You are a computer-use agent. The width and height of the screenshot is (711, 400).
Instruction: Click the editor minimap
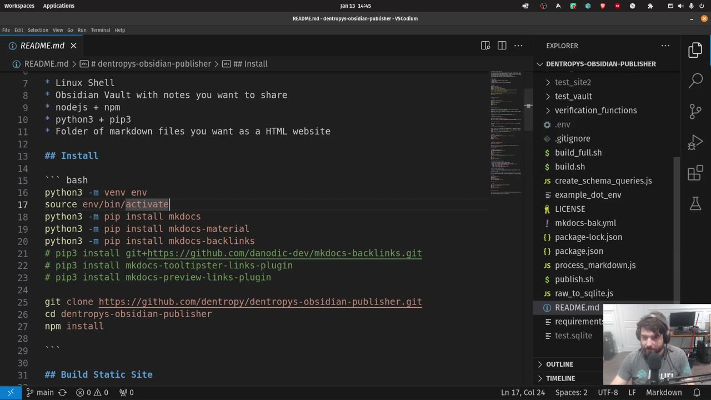pos(506,132)
